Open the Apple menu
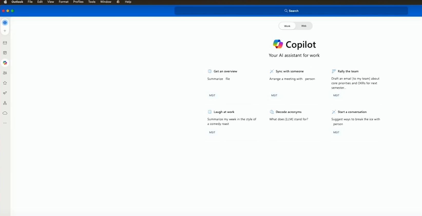 (x=5, y=2)
